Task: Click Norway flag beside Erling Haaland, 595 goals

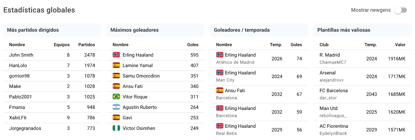Action: [x=116, y=55]
